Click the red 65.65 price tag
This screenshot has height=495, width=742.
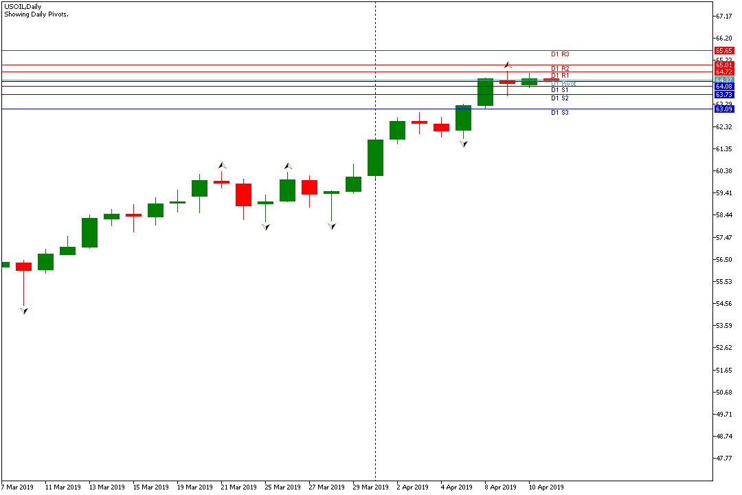pos(723,51)
